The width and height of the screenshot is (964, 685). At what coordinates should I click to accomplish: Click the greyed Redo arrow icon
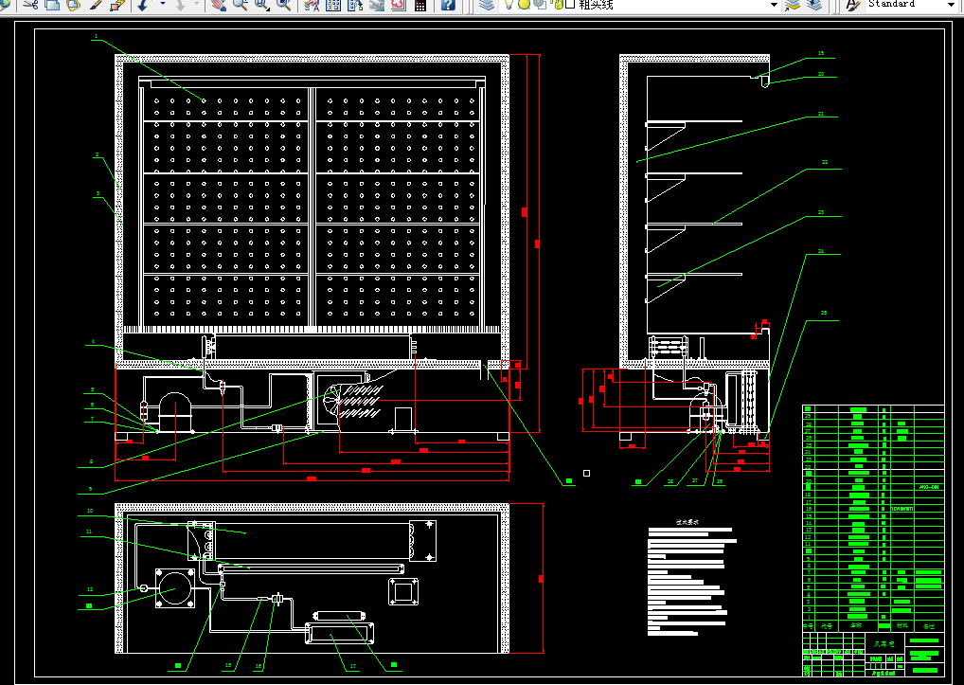[180, 5]
